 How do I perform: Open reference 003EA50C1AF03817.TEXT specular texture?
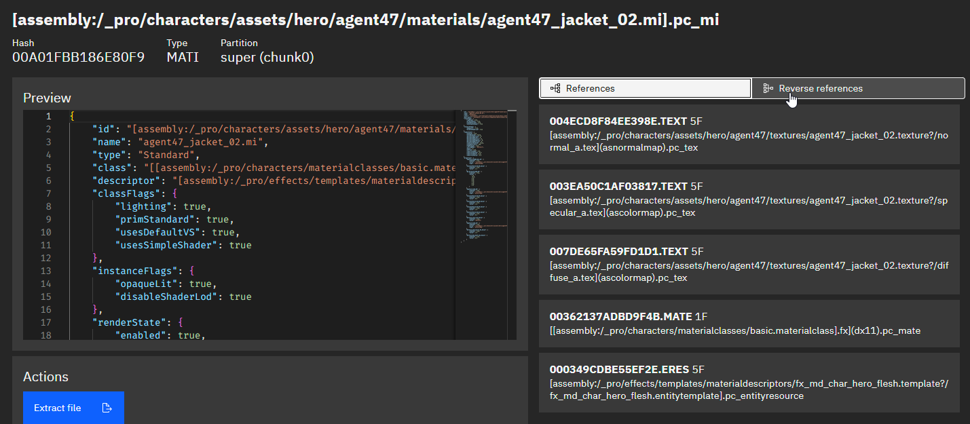tap(749, 199)
